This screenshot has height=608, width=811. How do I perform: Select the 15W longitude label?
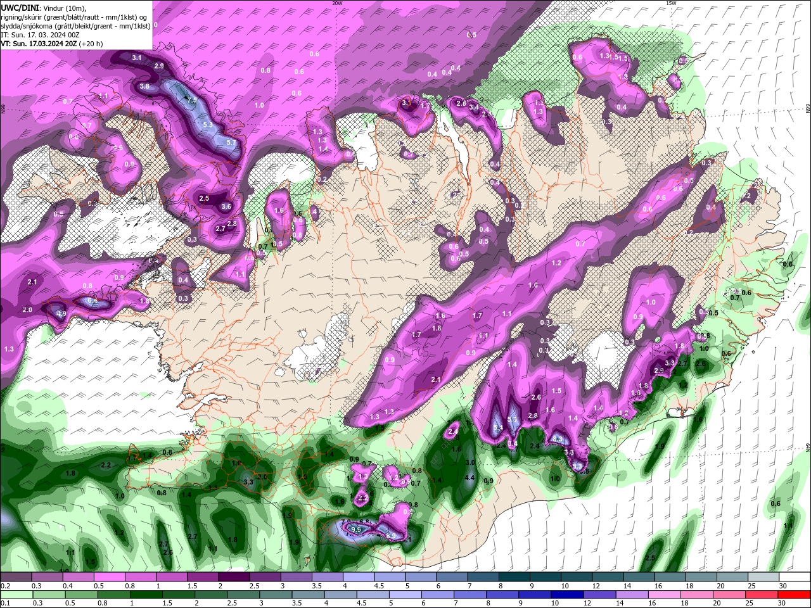coord(671,3)
